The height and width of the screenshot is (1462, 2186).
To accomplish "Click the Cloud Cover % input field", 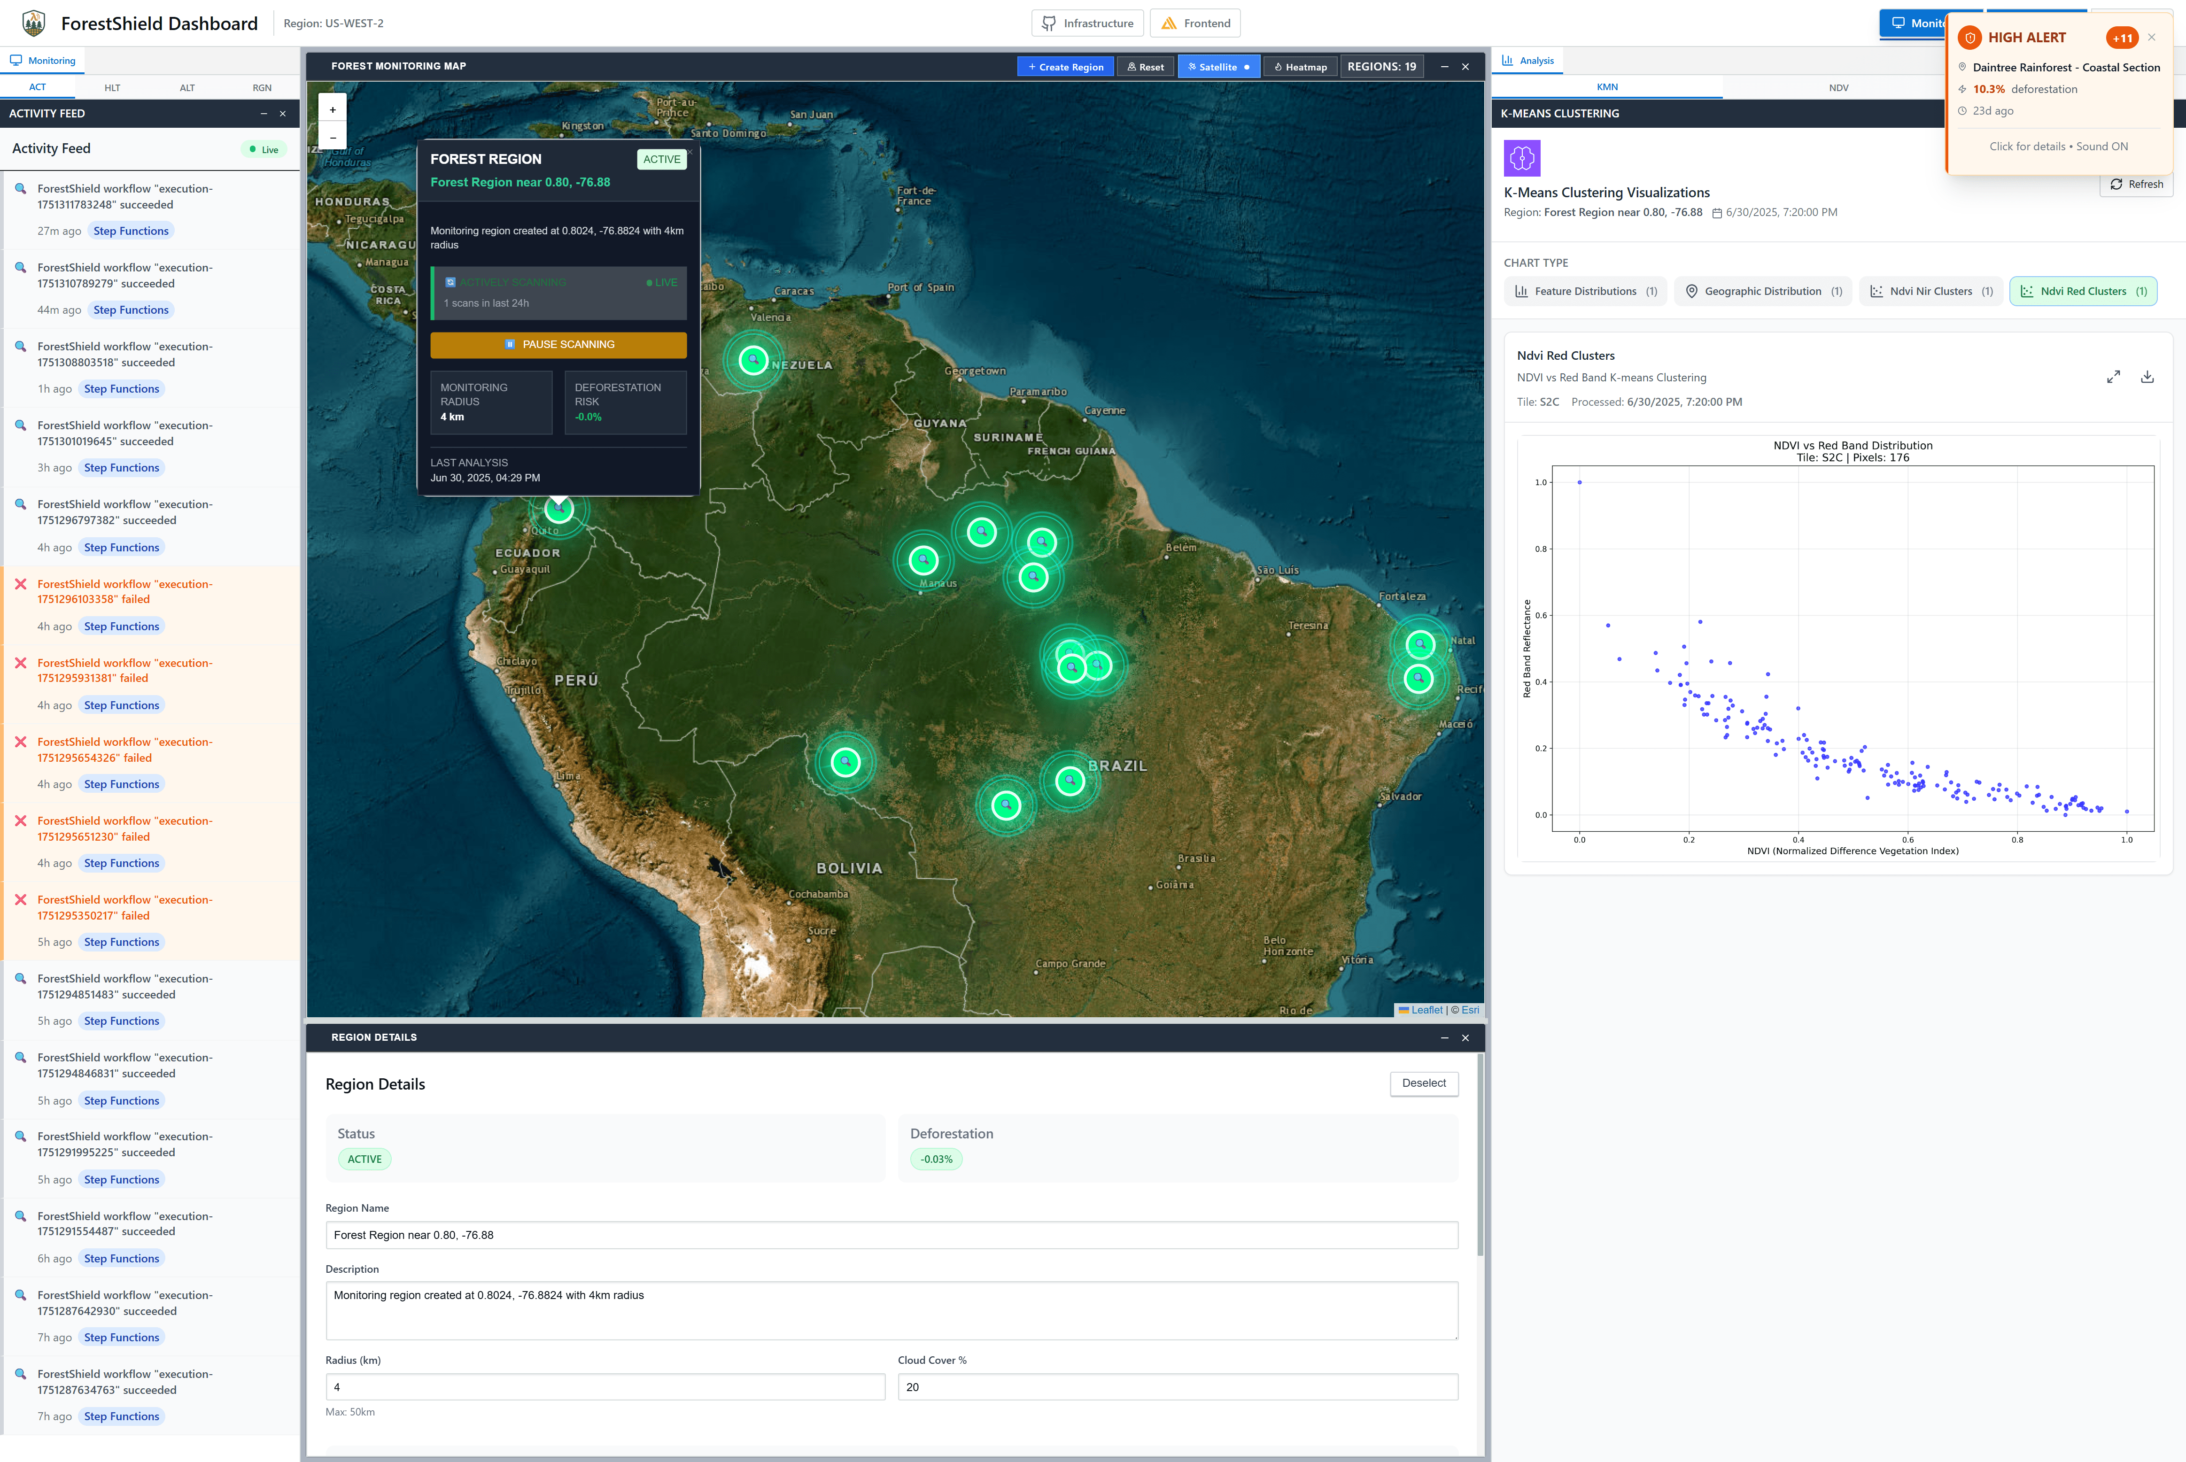I will coord(1177,1386).
